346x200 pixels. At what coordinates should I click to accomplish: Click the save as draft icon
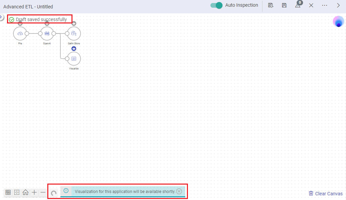(270, 5)
